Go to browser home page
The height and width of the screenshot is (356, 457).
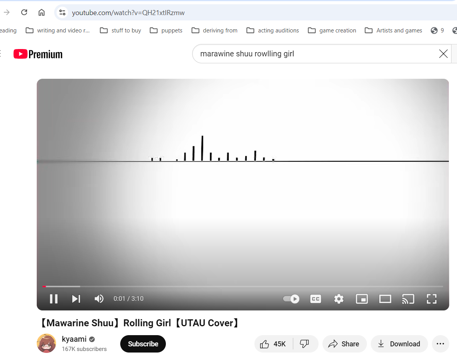point(41,12)
